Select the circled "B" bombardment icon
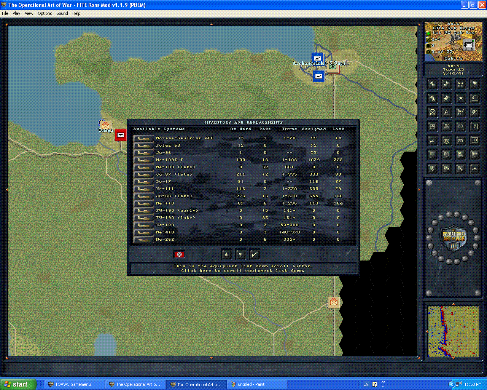Viewport: 487px width, 390px height. (x=446, y=141)
